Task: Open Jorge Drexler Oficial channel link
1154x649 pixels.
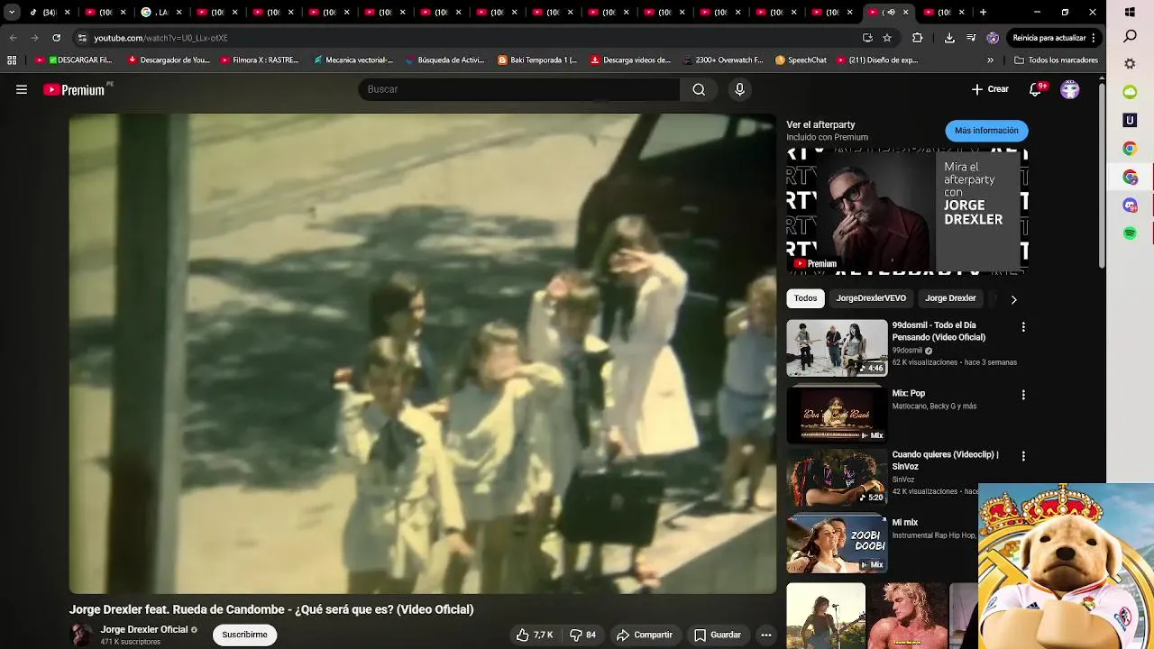Action: coord(144,629)
